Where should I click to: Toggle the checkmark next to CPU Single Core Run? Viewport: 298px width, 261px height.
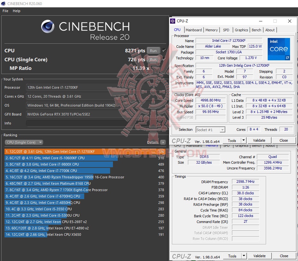(164, 59)
